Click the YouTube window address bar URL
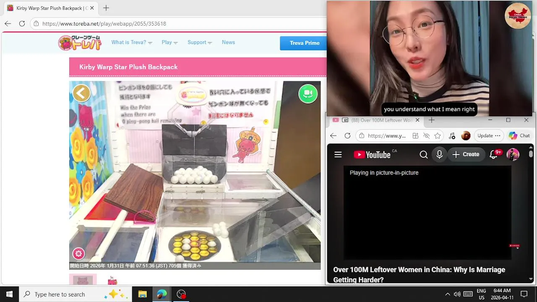Image resolution: width=537 pixels, height=302 pixels. tap(386, 135)
